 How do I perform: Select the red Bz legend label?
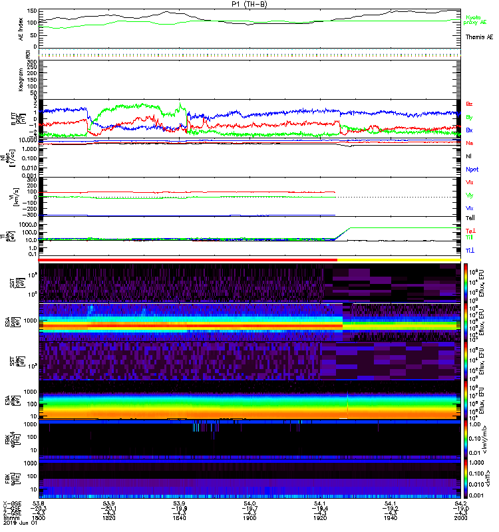469,104
